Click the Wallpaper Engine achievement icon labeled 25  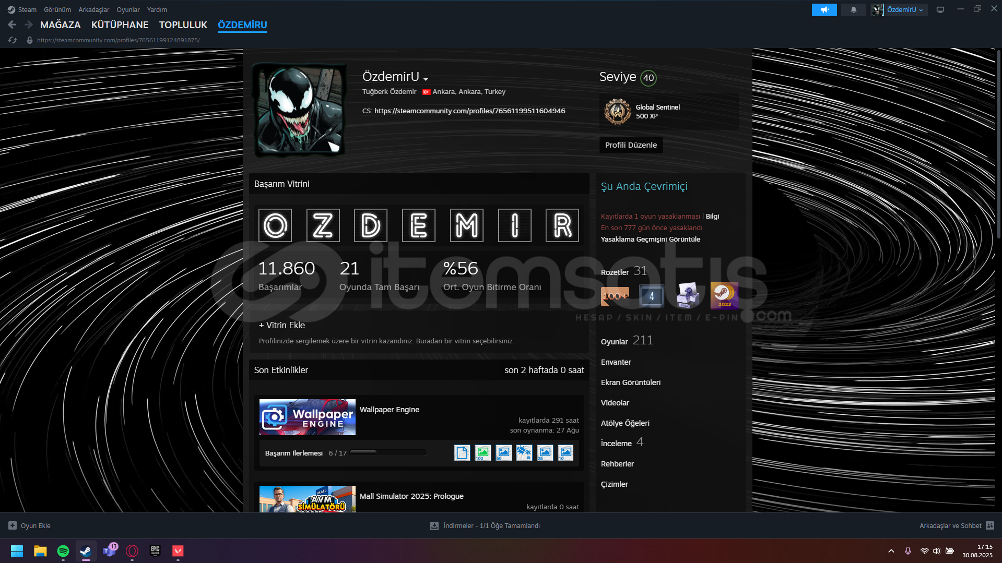point(545,453)
